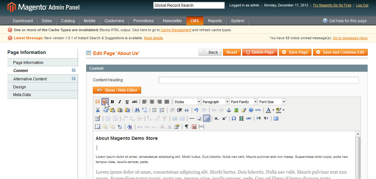Justify text fully
The height and width of the screenshot is (179, 376).
pos(167,102)
